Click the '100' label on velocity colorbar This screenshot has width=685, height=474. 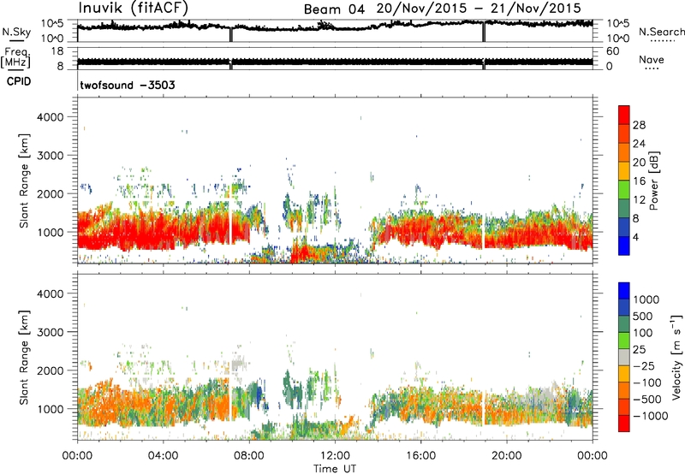point(643,333)
